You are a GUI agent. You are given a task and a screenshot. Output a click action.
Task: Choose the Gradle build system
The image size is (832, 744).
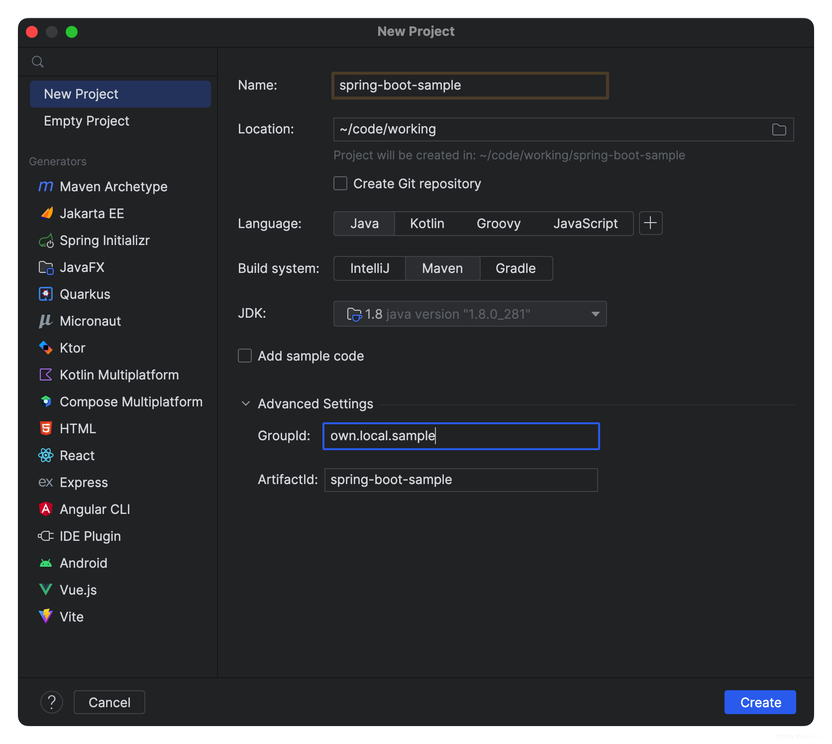tap(516, 268)
